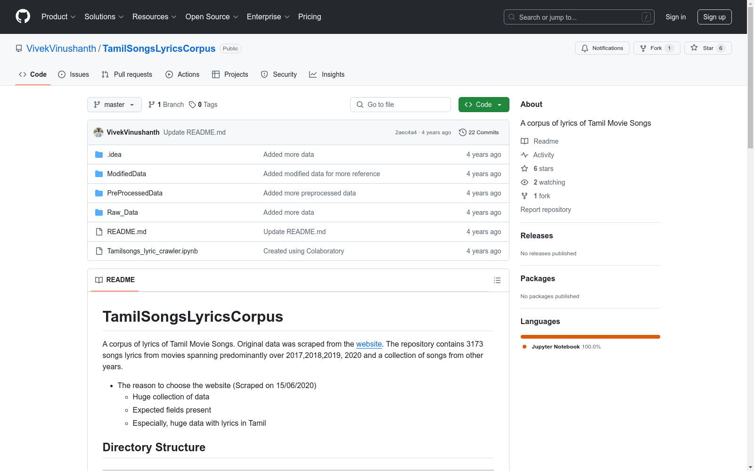Click the watching eye icon in About
Image resolution: width=754 pixels, height=471 pixels.
[x=525, y=182]
